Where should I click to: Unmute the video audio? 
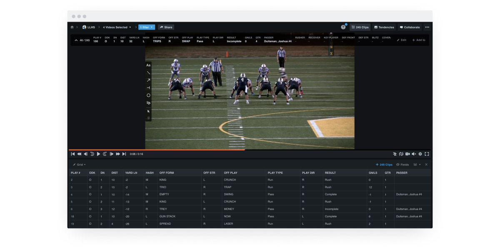tap(414, 154)
